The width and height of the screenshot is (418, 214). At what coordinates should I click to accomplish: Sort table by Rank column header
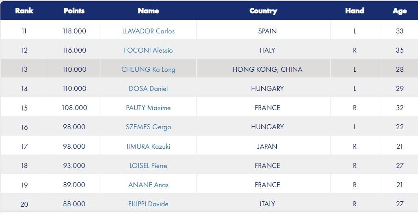tap(24, 11)
